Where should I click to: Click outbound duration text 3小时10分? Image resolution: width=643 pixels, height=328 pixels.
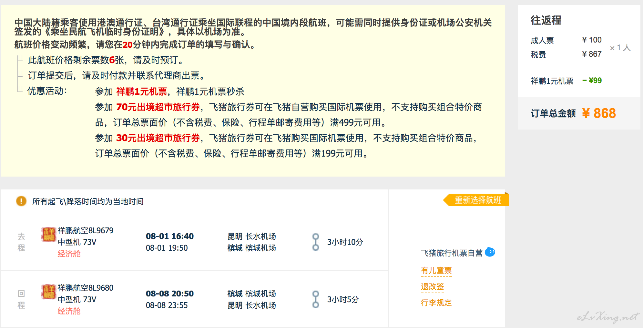[x=345, y=242]
